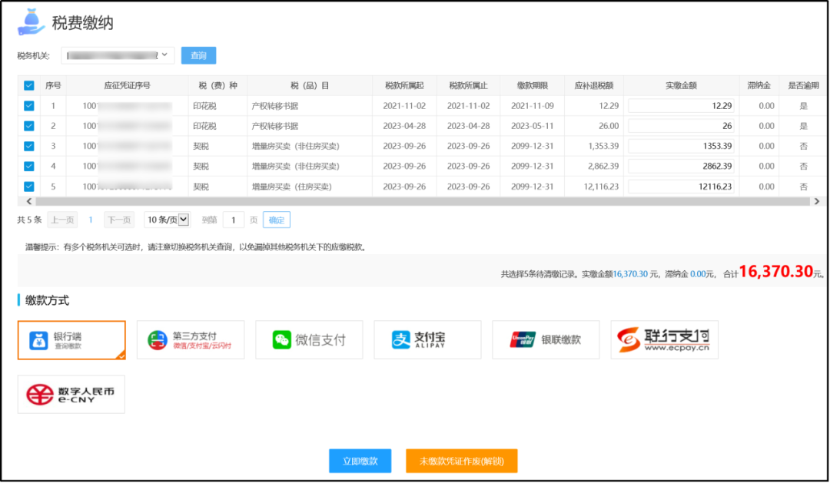Open the 10条/页 page size dropdown

(x=167, y=220)
